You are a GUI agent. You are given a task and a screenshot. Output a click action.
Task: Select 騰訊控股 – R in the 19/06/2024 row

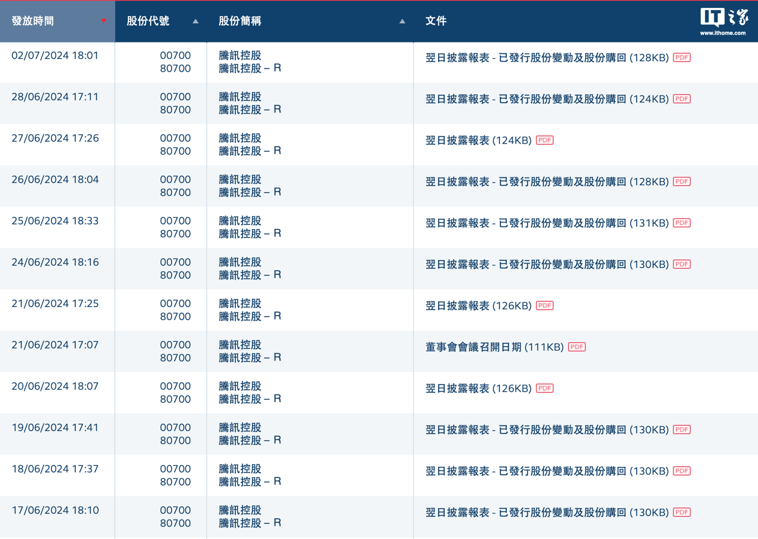click(250, 440)
